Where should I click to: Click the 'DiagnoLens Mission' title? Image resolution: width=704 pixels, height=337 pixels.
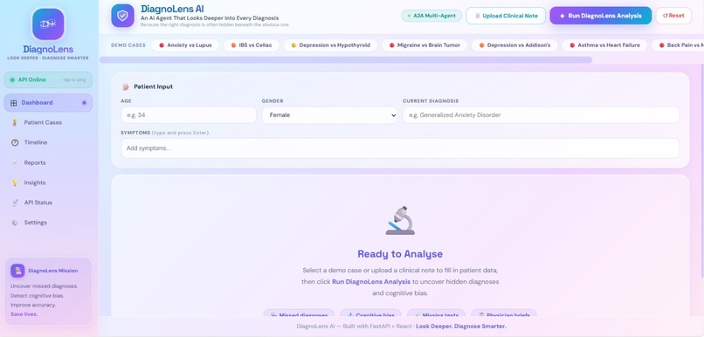point(53,271)
